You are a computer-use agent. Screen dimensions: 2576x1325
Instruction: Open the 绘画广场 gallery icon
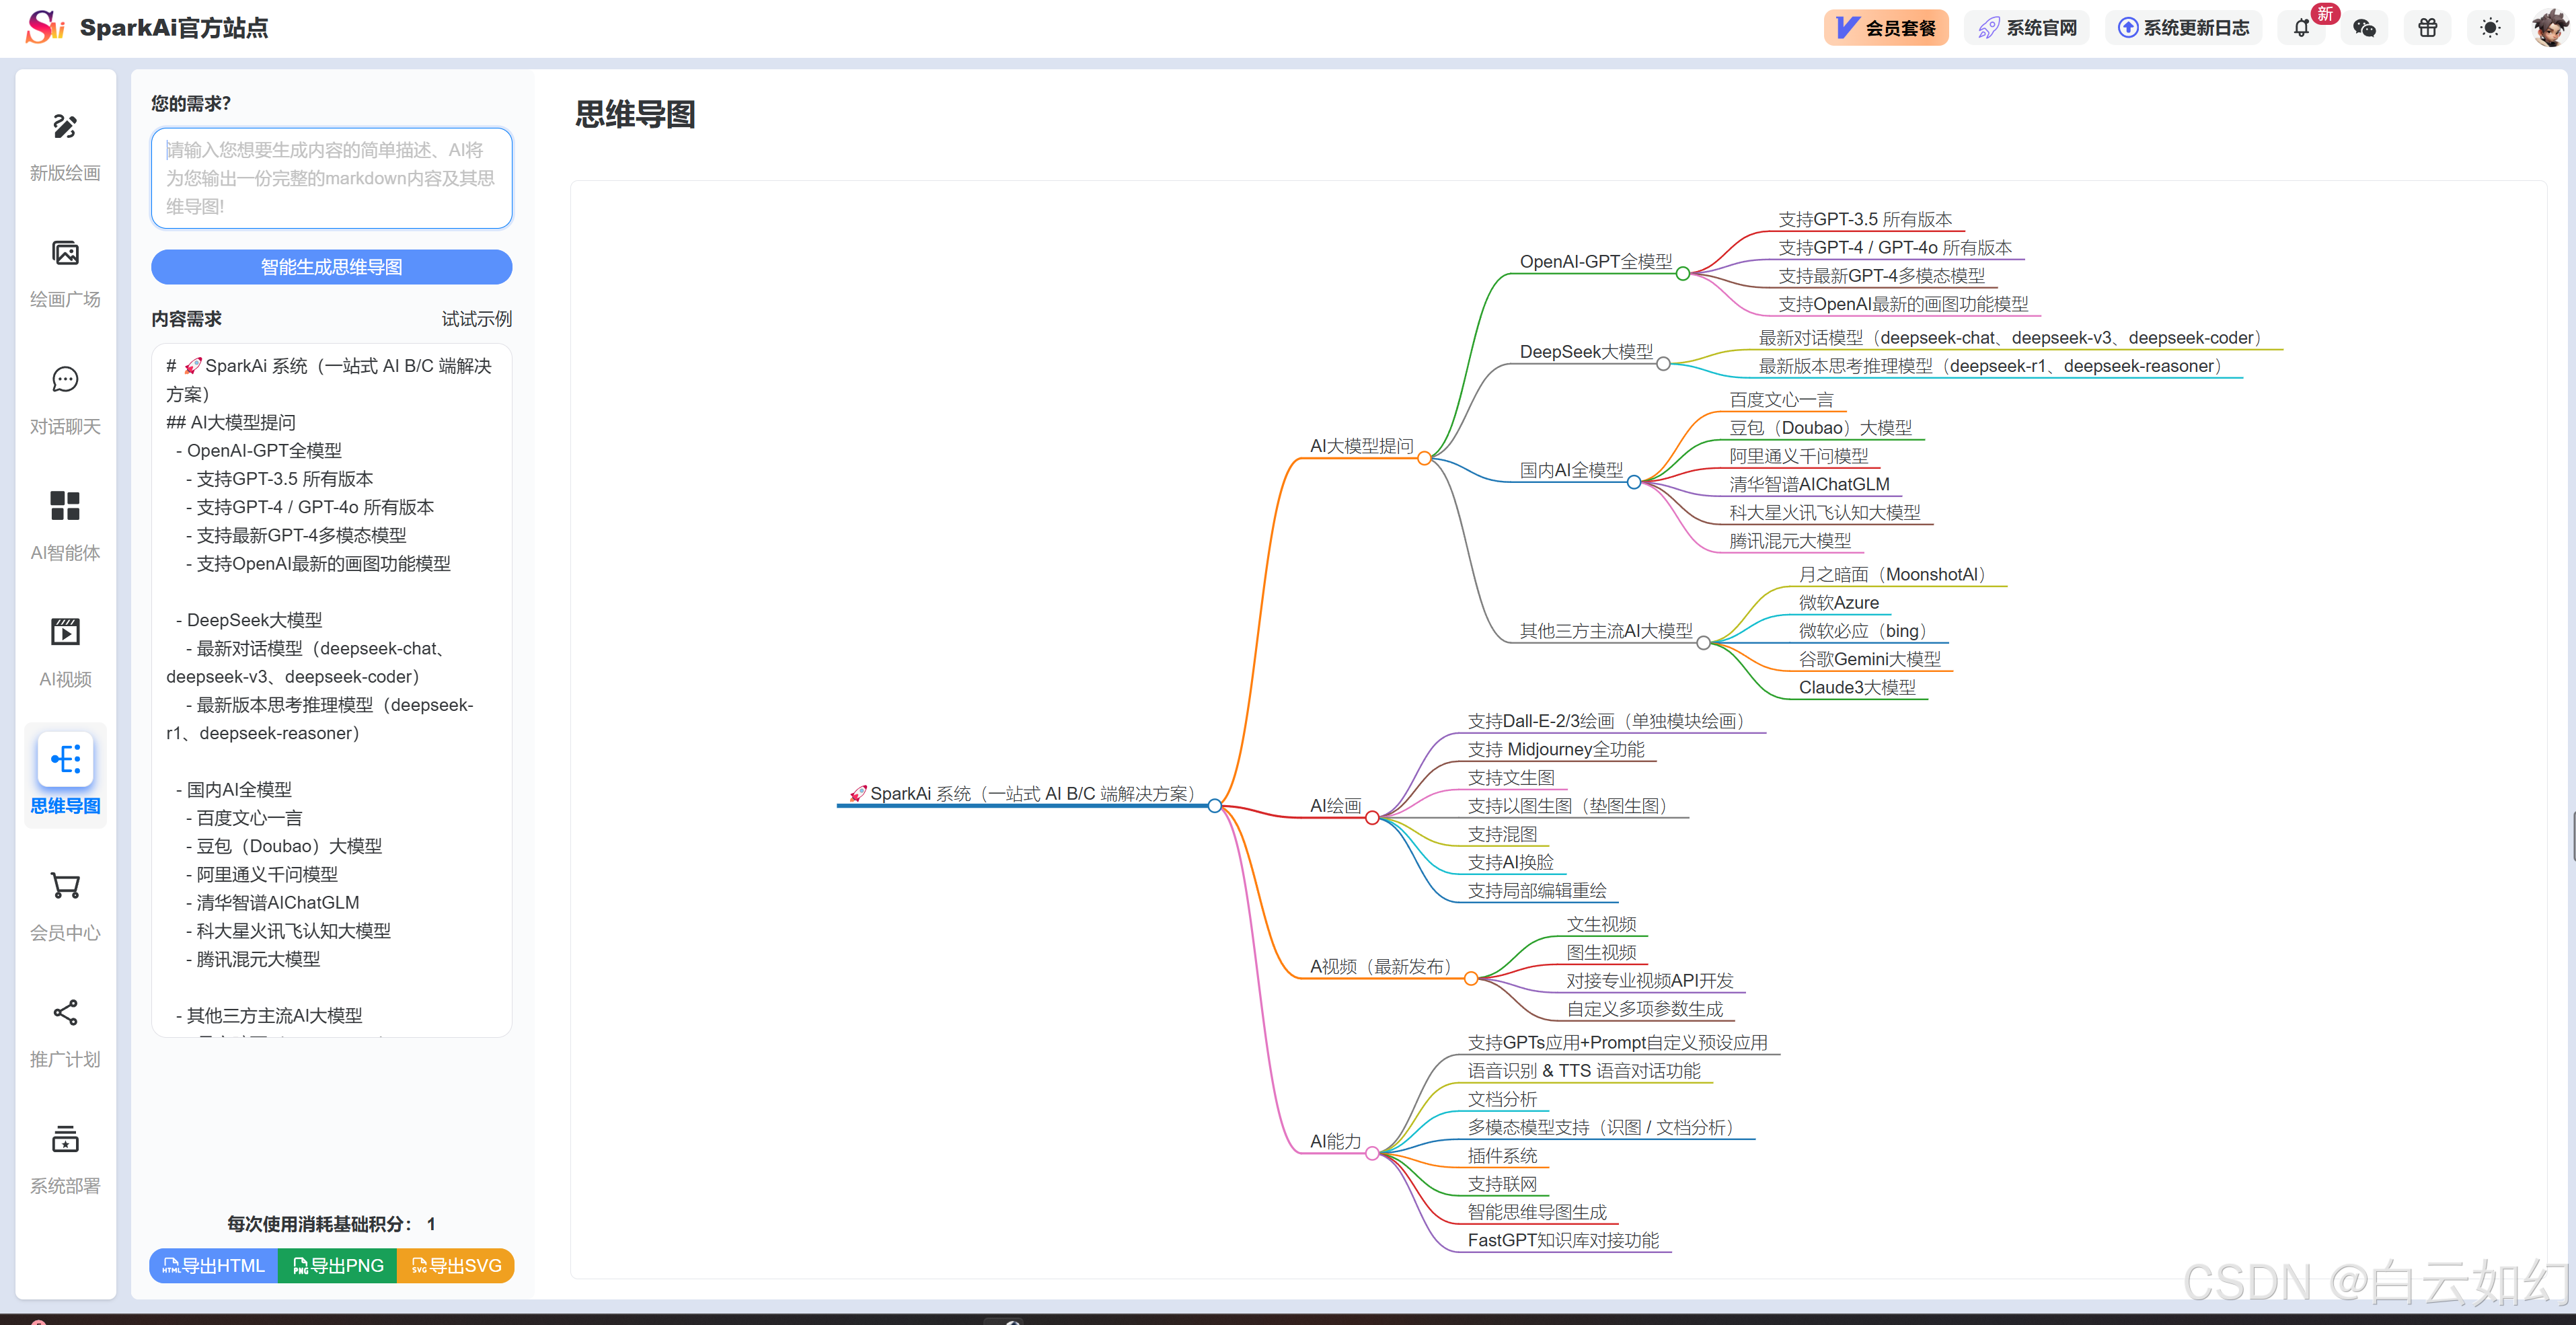click(x=65, y=254)
